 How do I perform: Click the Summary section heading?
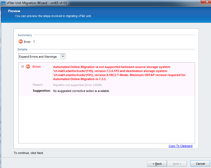(25, 35)
